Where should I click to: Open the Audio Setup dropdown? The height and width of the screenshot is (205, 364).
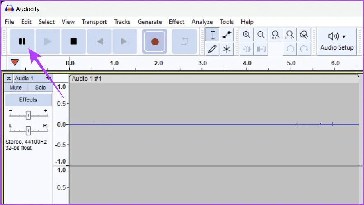click(337, 41)
